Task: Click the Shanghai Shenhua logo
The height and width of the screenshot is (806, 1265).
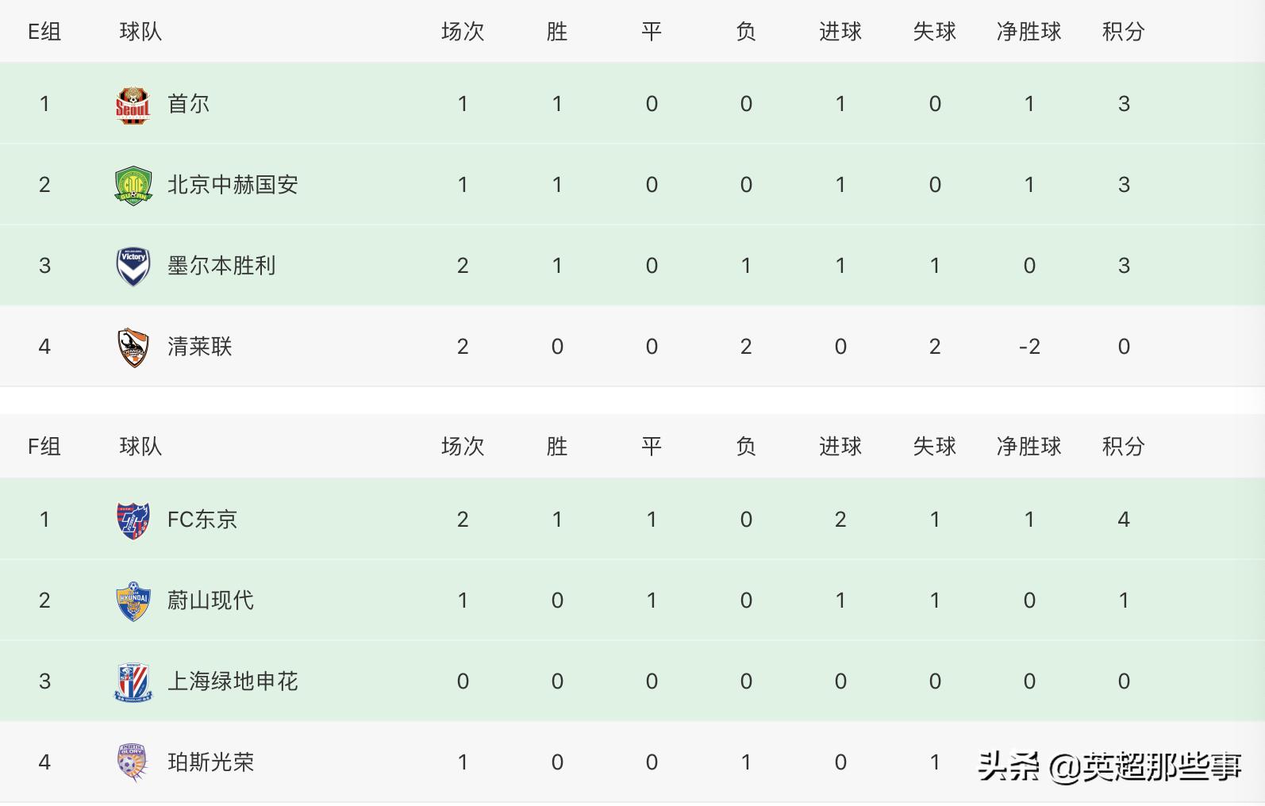Action: pos(133,682)
